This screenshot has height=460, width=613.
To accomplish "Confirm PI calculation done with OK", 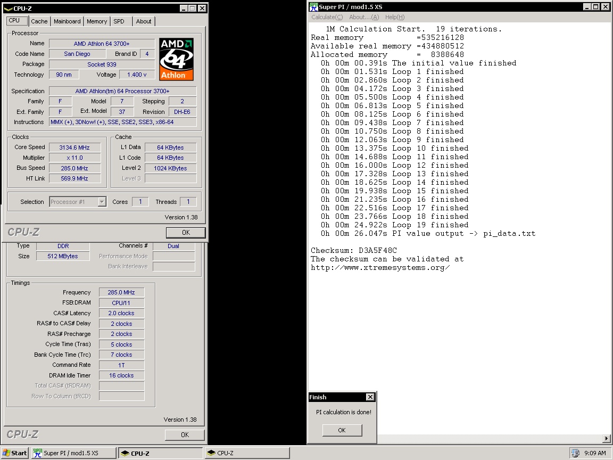I will pos(342,430).
